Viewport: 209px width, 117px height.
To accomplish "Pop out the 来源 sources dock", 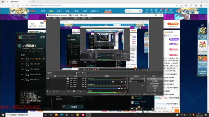I will [85, 76].
